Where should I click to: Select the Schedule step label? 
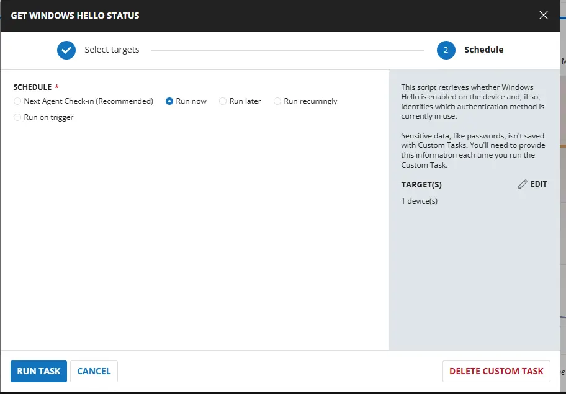tap(483, 50)
